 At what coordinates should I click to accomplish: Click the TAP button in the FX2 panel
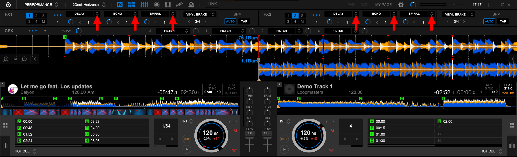(x=503, y=21)
